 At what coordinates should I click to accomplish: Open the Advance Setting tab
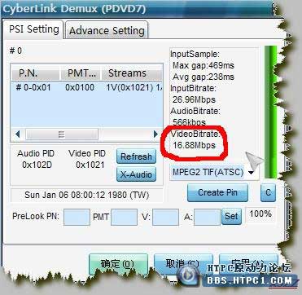[x=107, y=30]
